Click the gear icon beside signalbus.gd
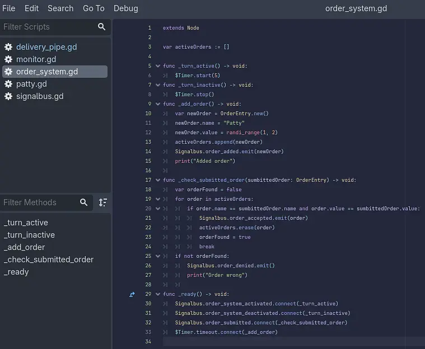The height and width of the screenshot is (349, 425). 8,96
